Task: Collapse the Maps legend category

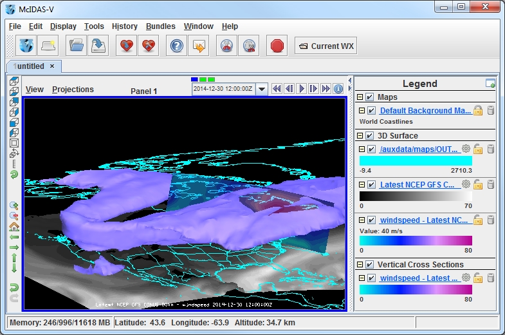Action: (360, 97)
